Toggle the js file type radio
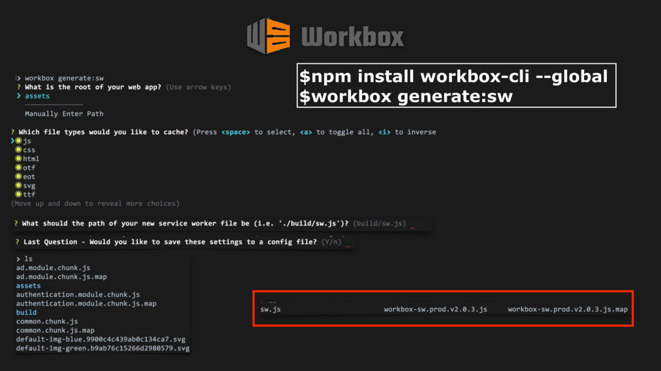661x371 pixels. (x=19, y=141)
